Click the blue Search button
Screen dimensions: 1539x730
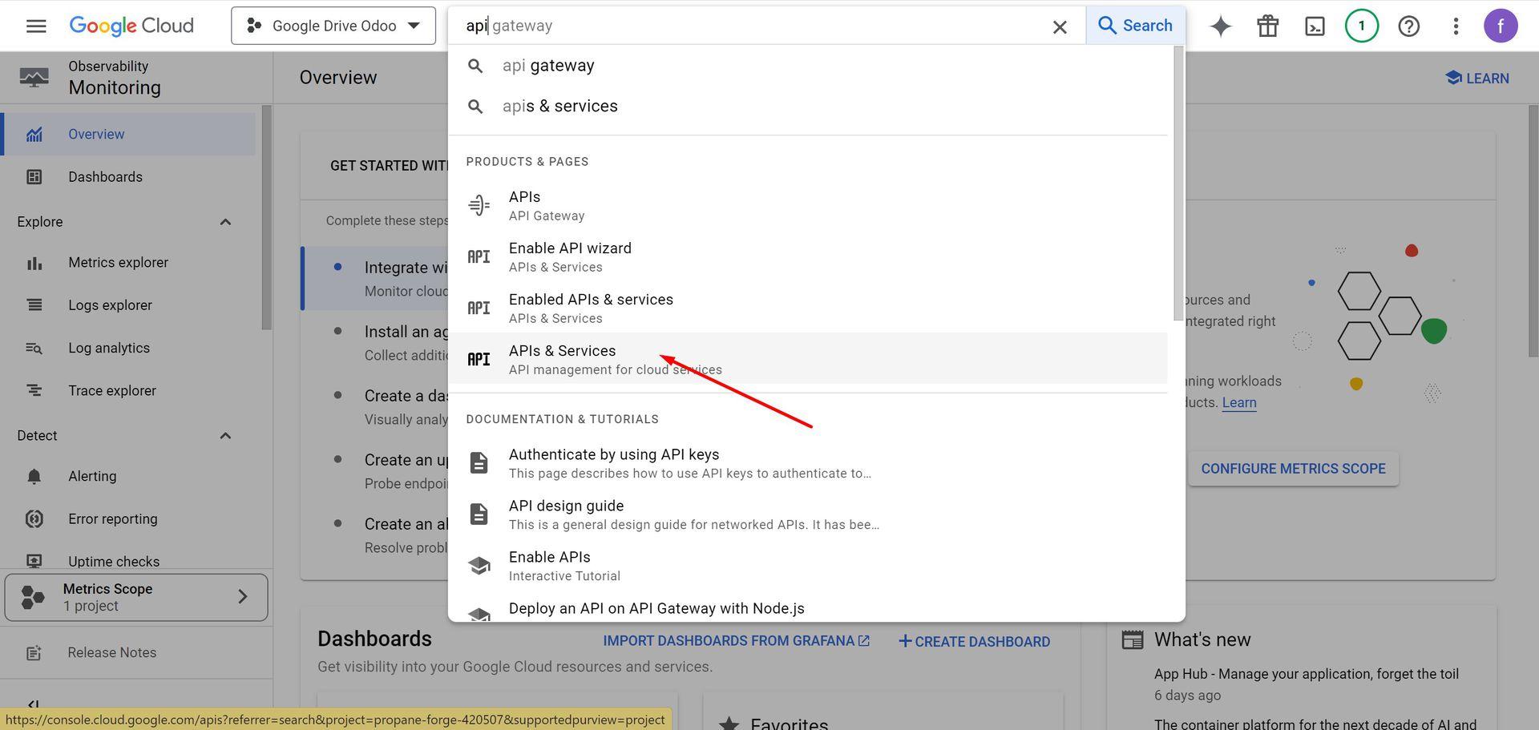tap(1135, 26)
